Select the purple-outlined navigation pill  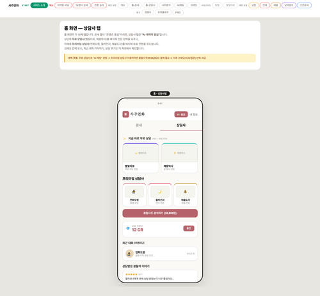tap(289, 5)
